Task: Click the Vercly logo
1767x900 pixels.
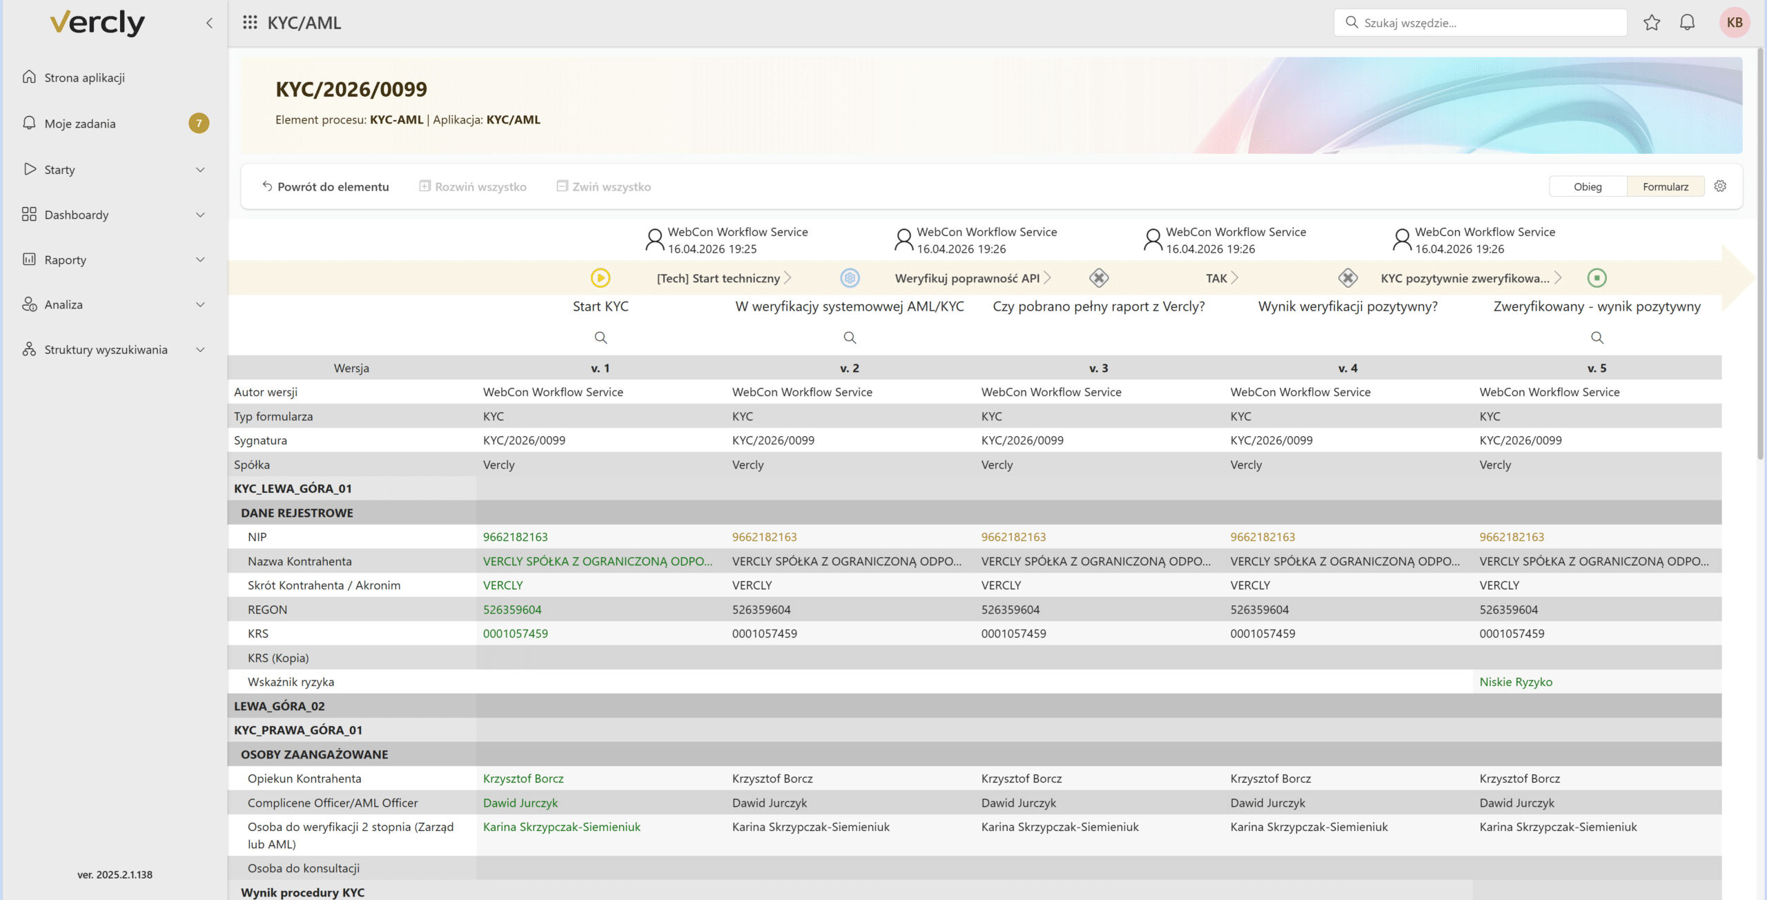Action: (x=97, y=23)
